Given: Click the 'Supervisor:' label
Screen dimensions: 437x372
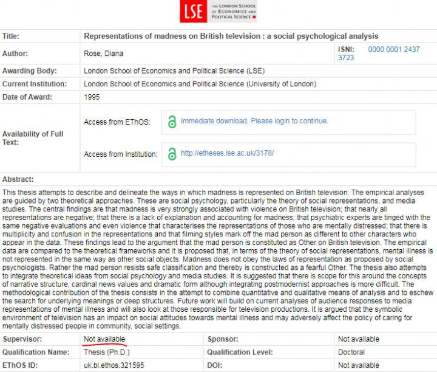Looking at the screenshot, I should 22,339.
